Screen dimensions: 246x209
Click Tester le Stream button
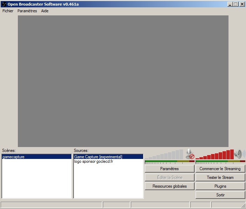tap(220, 177)
